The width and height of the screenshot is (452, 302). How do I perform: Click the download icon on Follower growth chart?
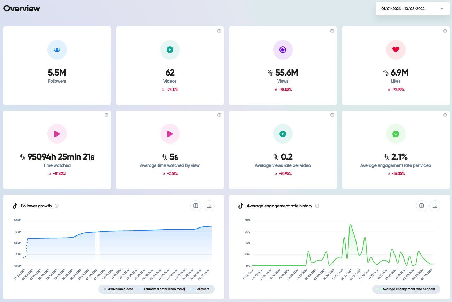[x=209, y=206]
